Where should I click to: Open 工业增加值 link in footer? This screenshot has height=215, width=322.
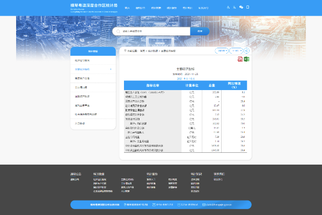[126, 183]
